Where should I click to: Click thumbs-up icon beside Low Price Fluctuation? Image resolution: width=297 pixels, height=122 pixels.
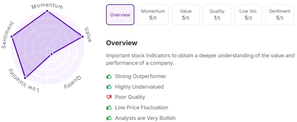[x=109, y=108]
